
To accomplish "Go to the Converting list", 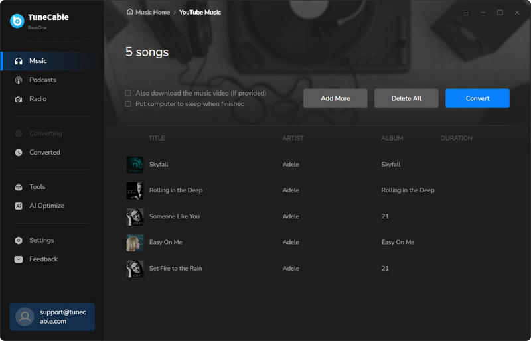I will pos(52,133).
